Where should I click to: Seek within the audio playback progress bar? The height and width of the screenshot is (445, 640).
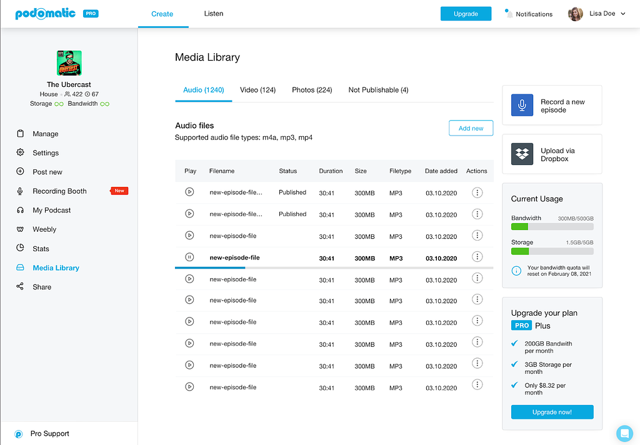[334, 268]
